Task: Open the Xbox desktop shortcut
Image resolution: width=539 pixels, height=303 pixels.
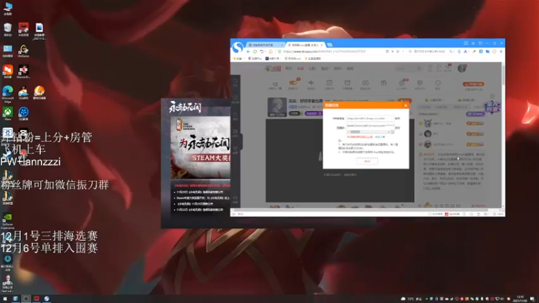Action: (x=7, y=113)
